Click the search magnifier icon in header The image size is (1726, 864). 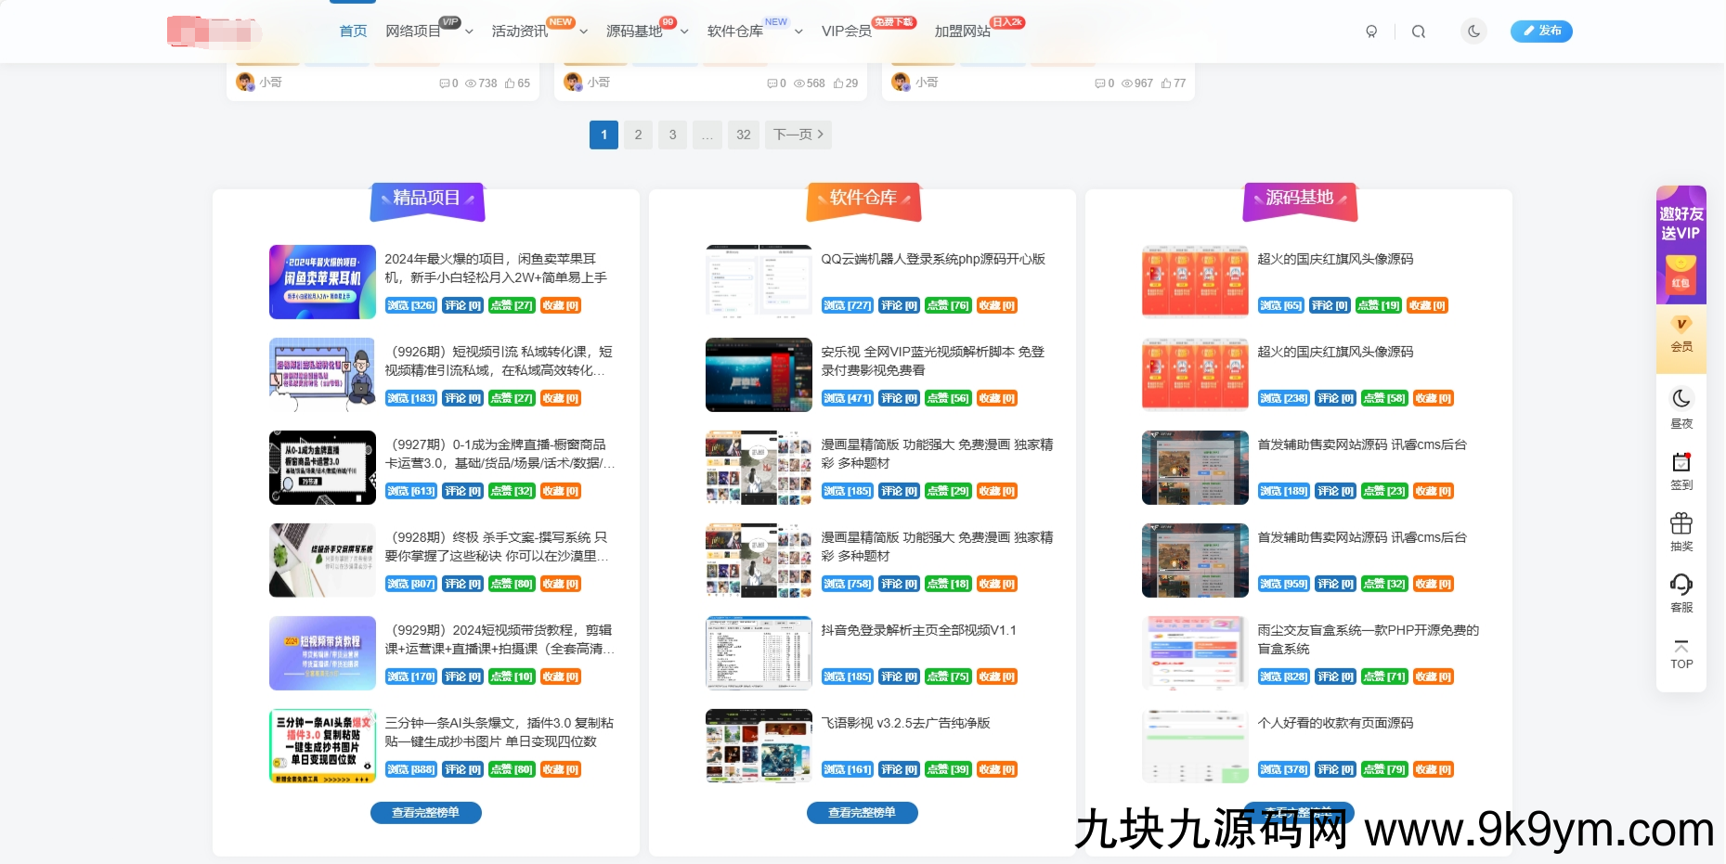pyautogui.click(x=1418, y=32)
